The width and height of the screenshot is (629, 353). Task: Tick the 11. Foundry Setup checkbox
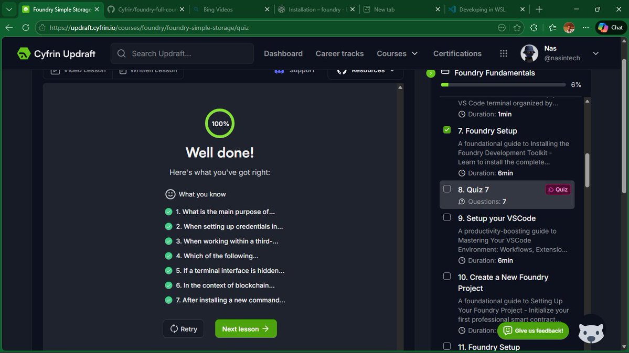pos(447,346)
